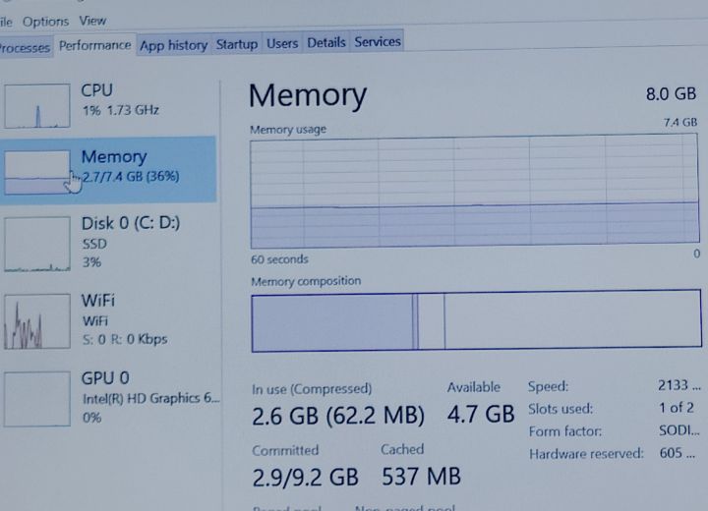Click the Memory usage graph
This screenshot has height=511, width=708.
click(475, 192)
